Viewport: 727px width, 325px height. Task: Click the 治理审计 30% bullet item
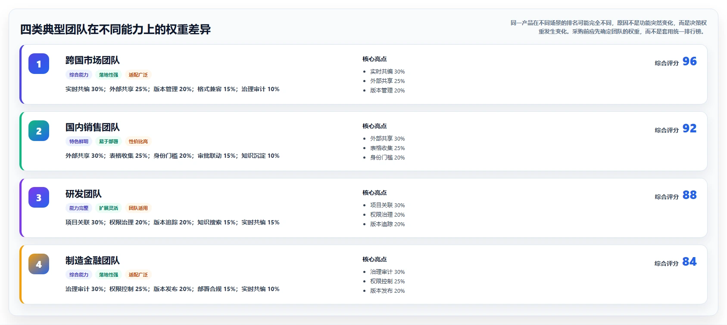(x=387, y=272)
